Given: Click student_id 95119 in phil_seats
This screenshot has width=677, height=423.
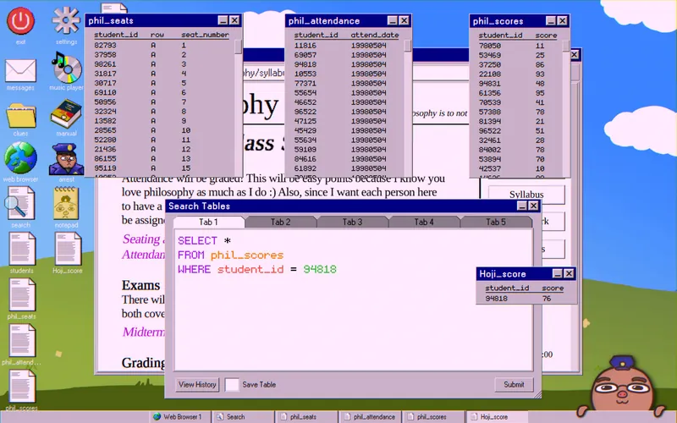Looking at the screenshot, I should (x=105, y=168).
